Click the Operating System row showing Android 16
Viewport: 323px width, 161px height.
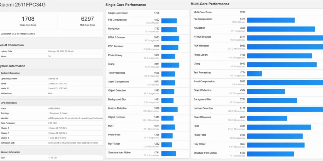pyautogui.click(x=54, y=79)
